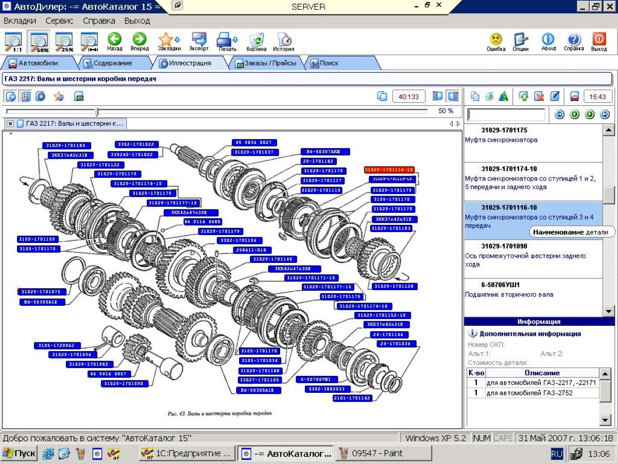The image size is (618, 464).
Task: Switch to the Содержание tab
Action: [x=112, y=63]
